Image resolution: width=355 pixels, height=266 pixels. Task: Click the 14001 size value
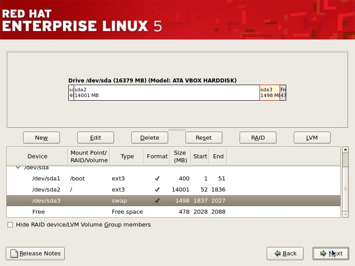click(181, 190)
